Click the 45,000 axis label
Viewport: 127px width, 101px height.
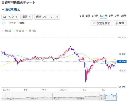[122, 38]
